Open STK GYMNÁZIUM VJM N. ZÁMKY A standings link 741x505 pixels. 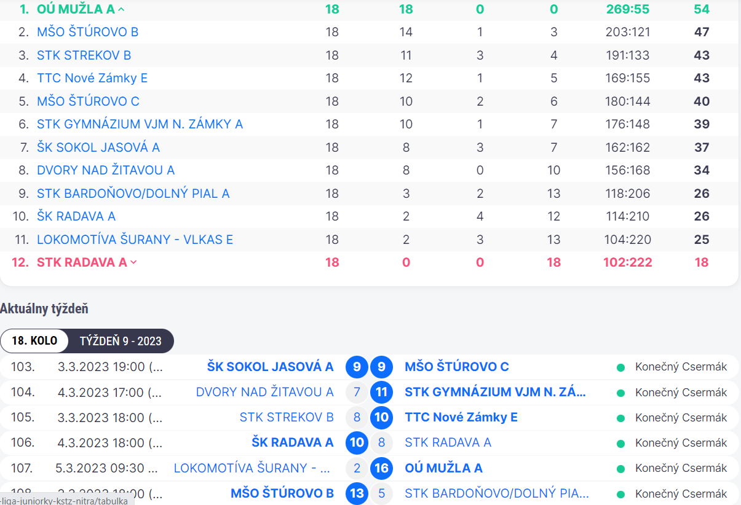(x=140, y=124)
